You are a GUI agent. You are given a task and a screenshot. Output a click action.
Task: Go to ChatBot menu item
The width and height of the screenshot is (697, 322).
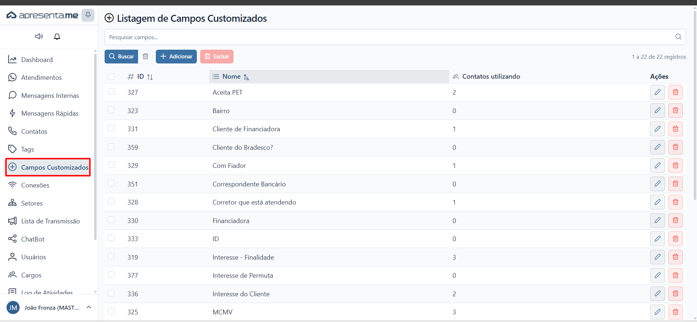(33, 239)
